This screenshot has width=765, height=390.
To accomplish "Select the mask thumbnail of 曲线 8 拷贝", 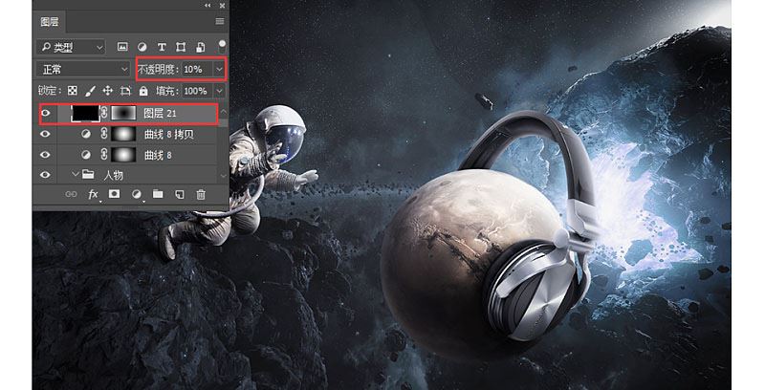I will pos(123,134).
